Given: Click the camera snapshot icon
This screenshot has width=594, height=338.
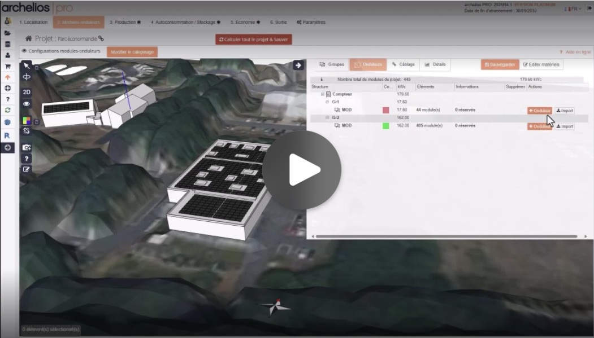Looking at the screenshot, I should pyautogui.click(x=27, y=147).
